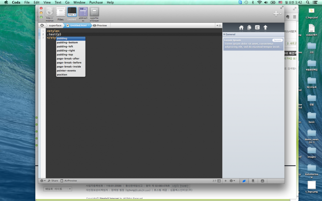Collapse the General clips group

(x=224, y=34)
